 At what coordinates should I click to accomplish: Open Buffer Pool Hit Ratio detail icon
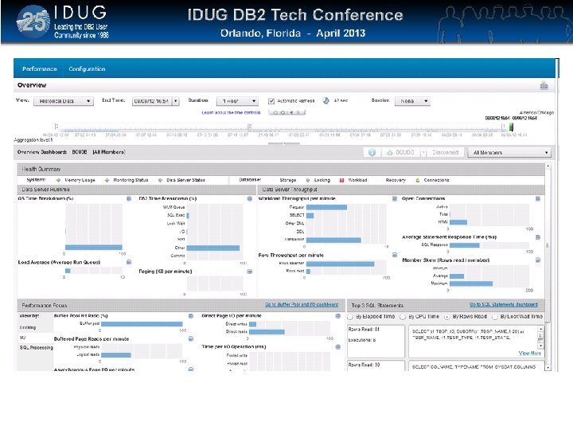(191, 315)
